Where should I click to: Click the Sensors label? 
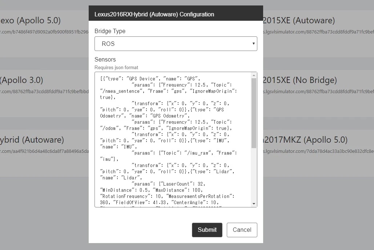pos(105,59)
